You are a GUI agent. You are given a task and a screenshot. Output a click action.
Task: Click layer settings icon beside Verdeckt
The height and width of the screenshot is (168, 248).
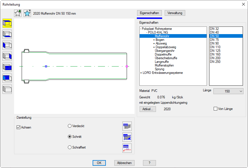127,126
